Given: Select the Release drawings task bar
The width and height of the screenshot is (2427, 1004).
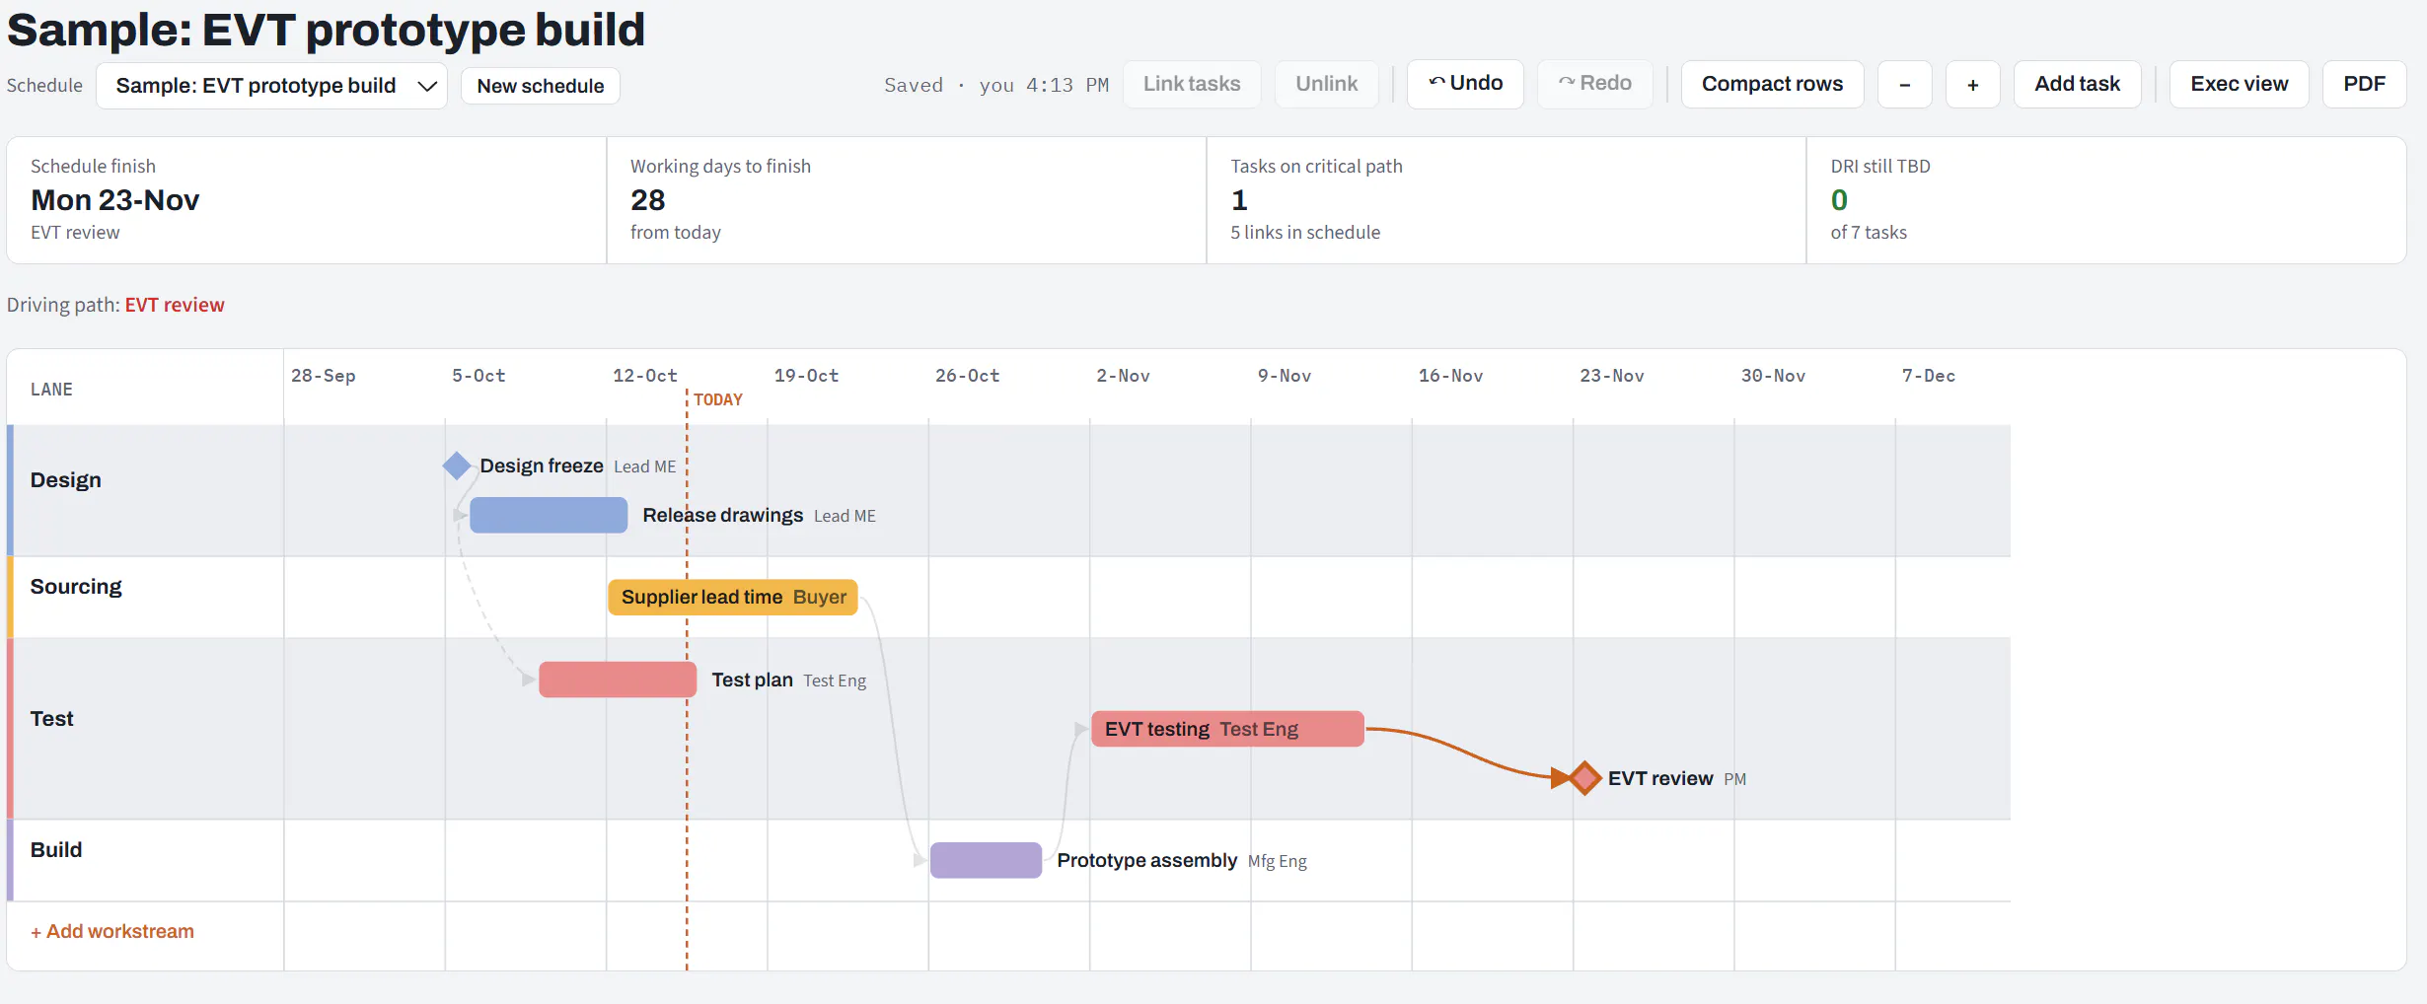Looking at the screenshot, I should coord(549,515).
